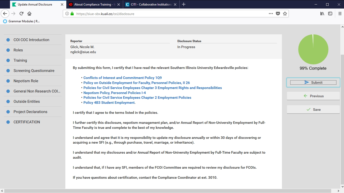Open Nepotism Policy, Personnel Policies I-4 link
344x193 pixels.
tap(115, 93)
